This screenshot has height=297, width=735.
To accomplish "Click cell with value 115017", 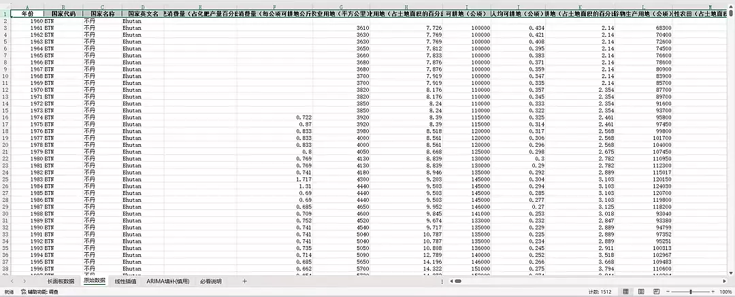I will pos(643,171).
